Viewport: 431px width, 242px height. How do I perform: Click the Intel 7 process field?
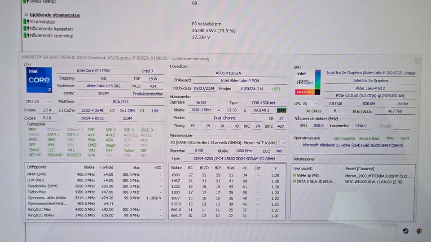click(148, 71)
